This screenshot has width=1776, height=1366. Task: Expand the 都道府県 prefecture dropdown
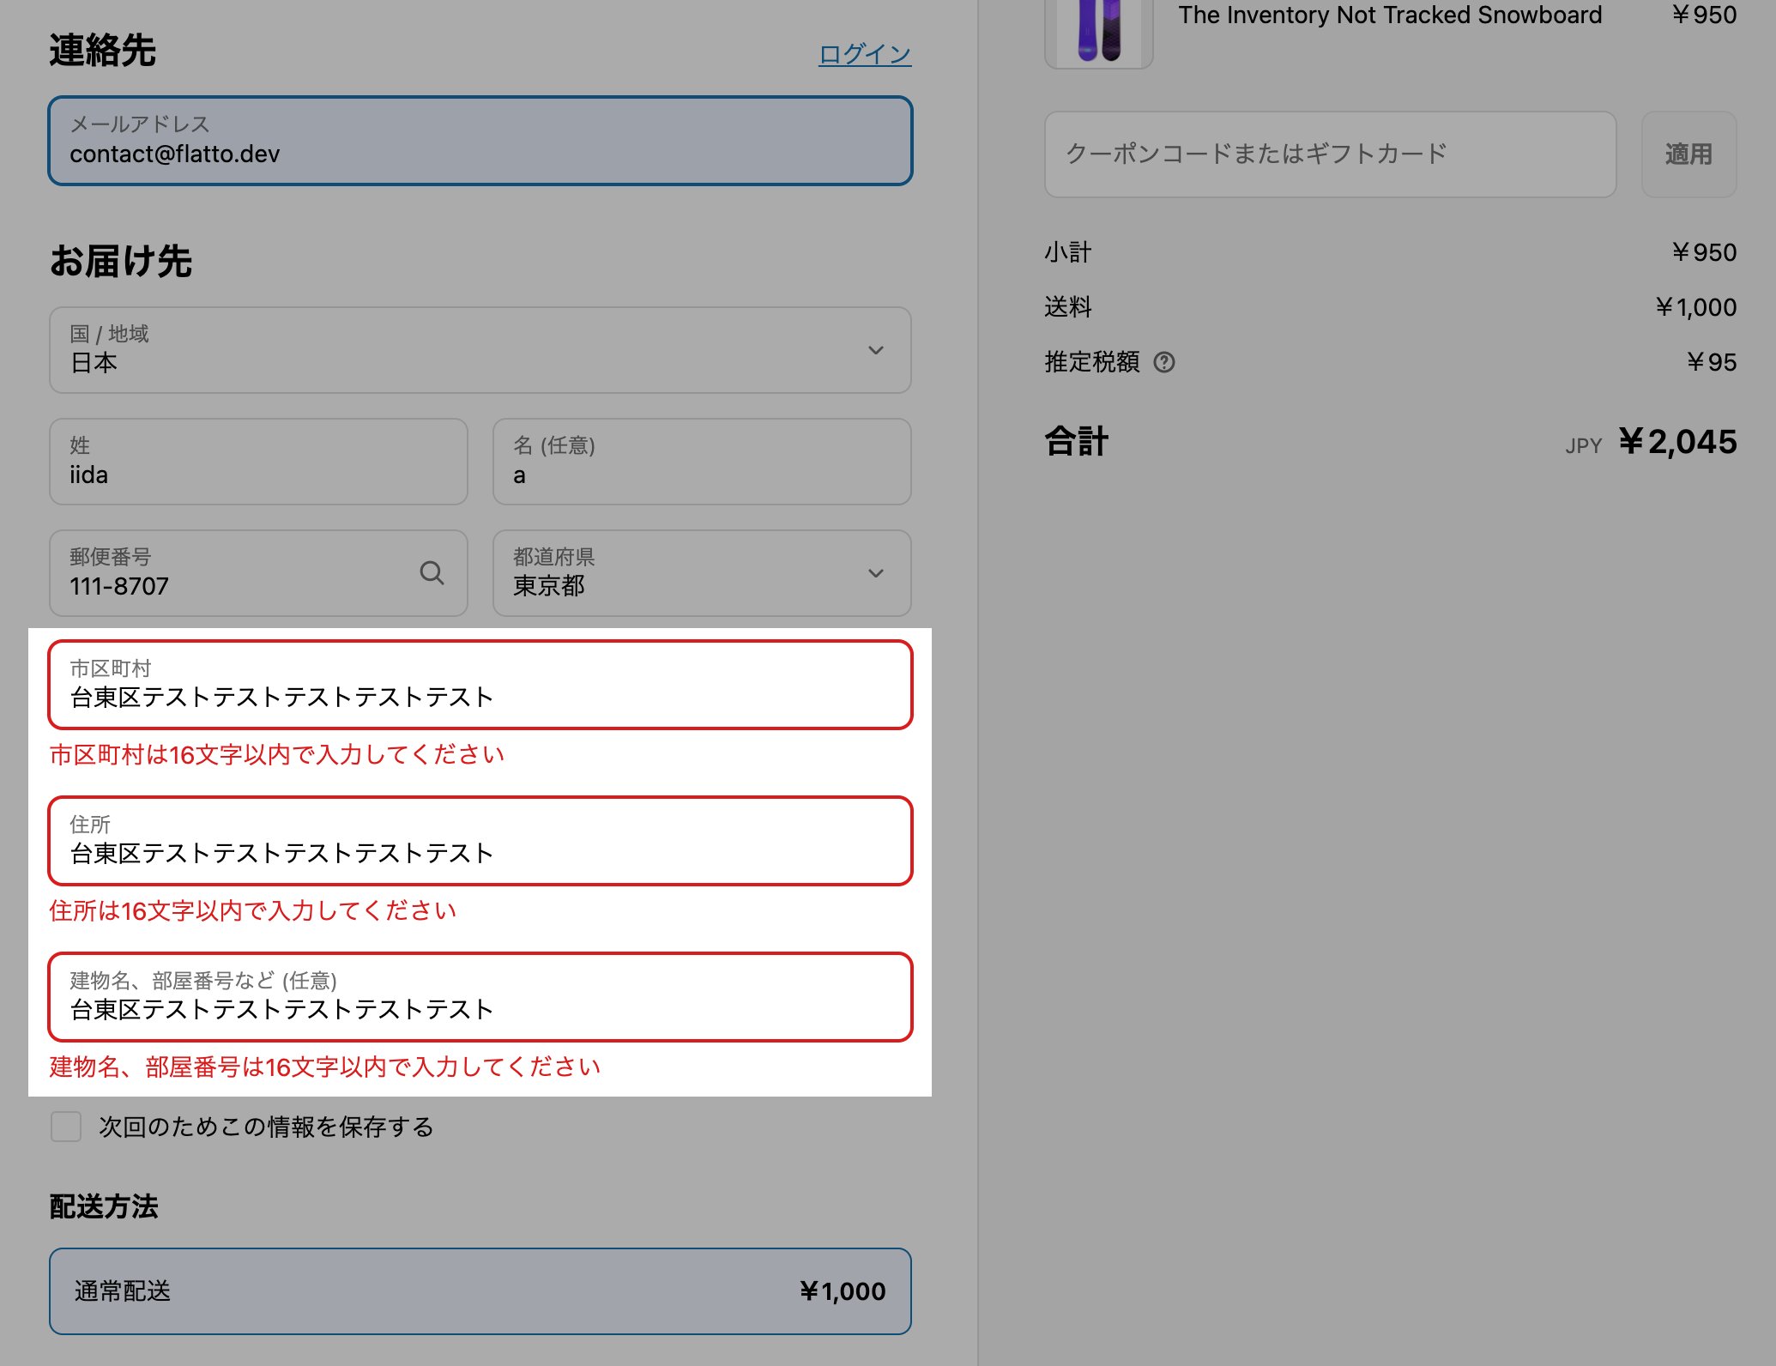tap(701, 573)
